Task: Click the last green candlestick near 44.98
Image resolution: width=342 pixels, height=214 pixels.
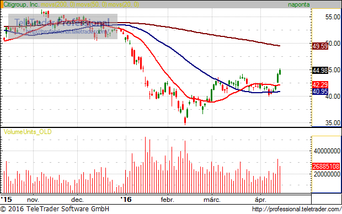Action: 280,72
